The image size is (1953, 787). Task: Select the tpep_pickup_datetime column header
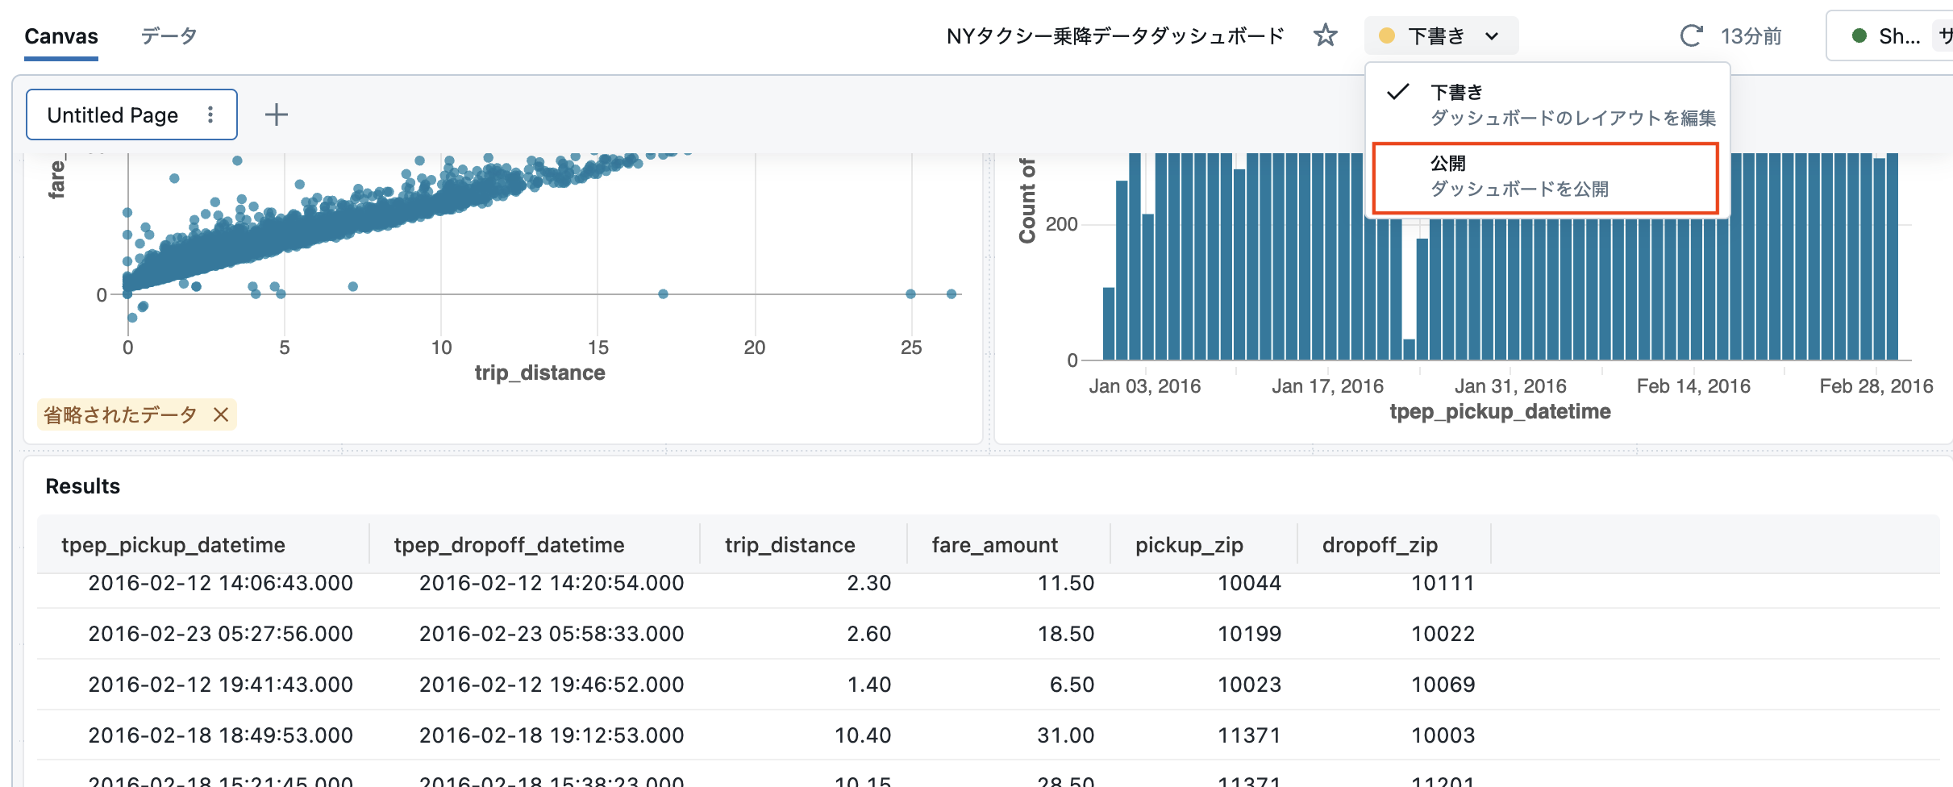click(x=173, y=544)
